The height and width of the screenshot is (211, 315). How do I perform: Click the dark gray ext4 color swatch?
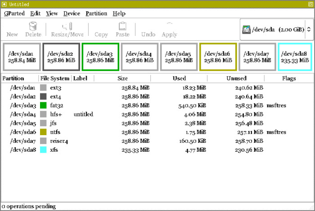point(43,97)
